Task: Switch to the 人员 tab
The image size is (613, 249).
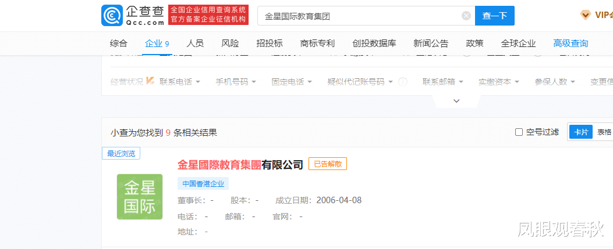Action: pyautogui.click(x=195, y=44)
